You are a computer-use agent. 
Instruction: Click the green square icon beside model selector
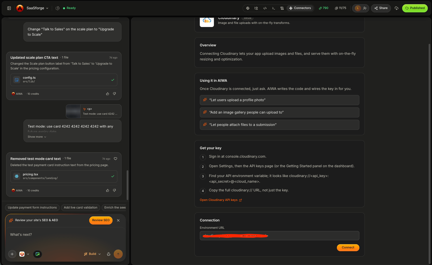[37, 254]
